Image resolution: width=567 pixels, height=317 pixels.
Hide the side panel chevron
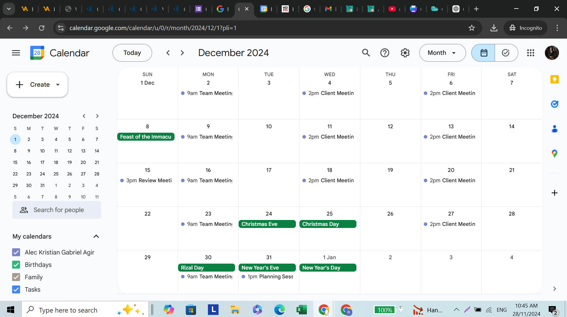click(555, 289)
